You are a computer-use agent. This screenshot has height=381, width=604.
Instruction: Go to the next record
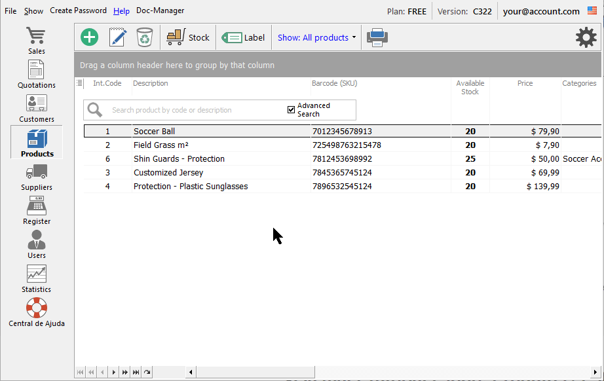[x=113, y=372]
